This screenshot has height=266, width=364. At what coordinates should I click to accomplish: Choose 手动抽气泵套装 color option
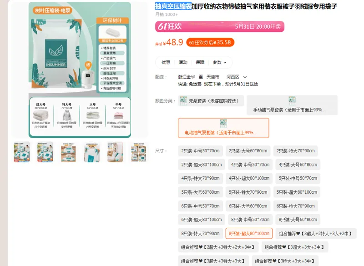point(292,105)
